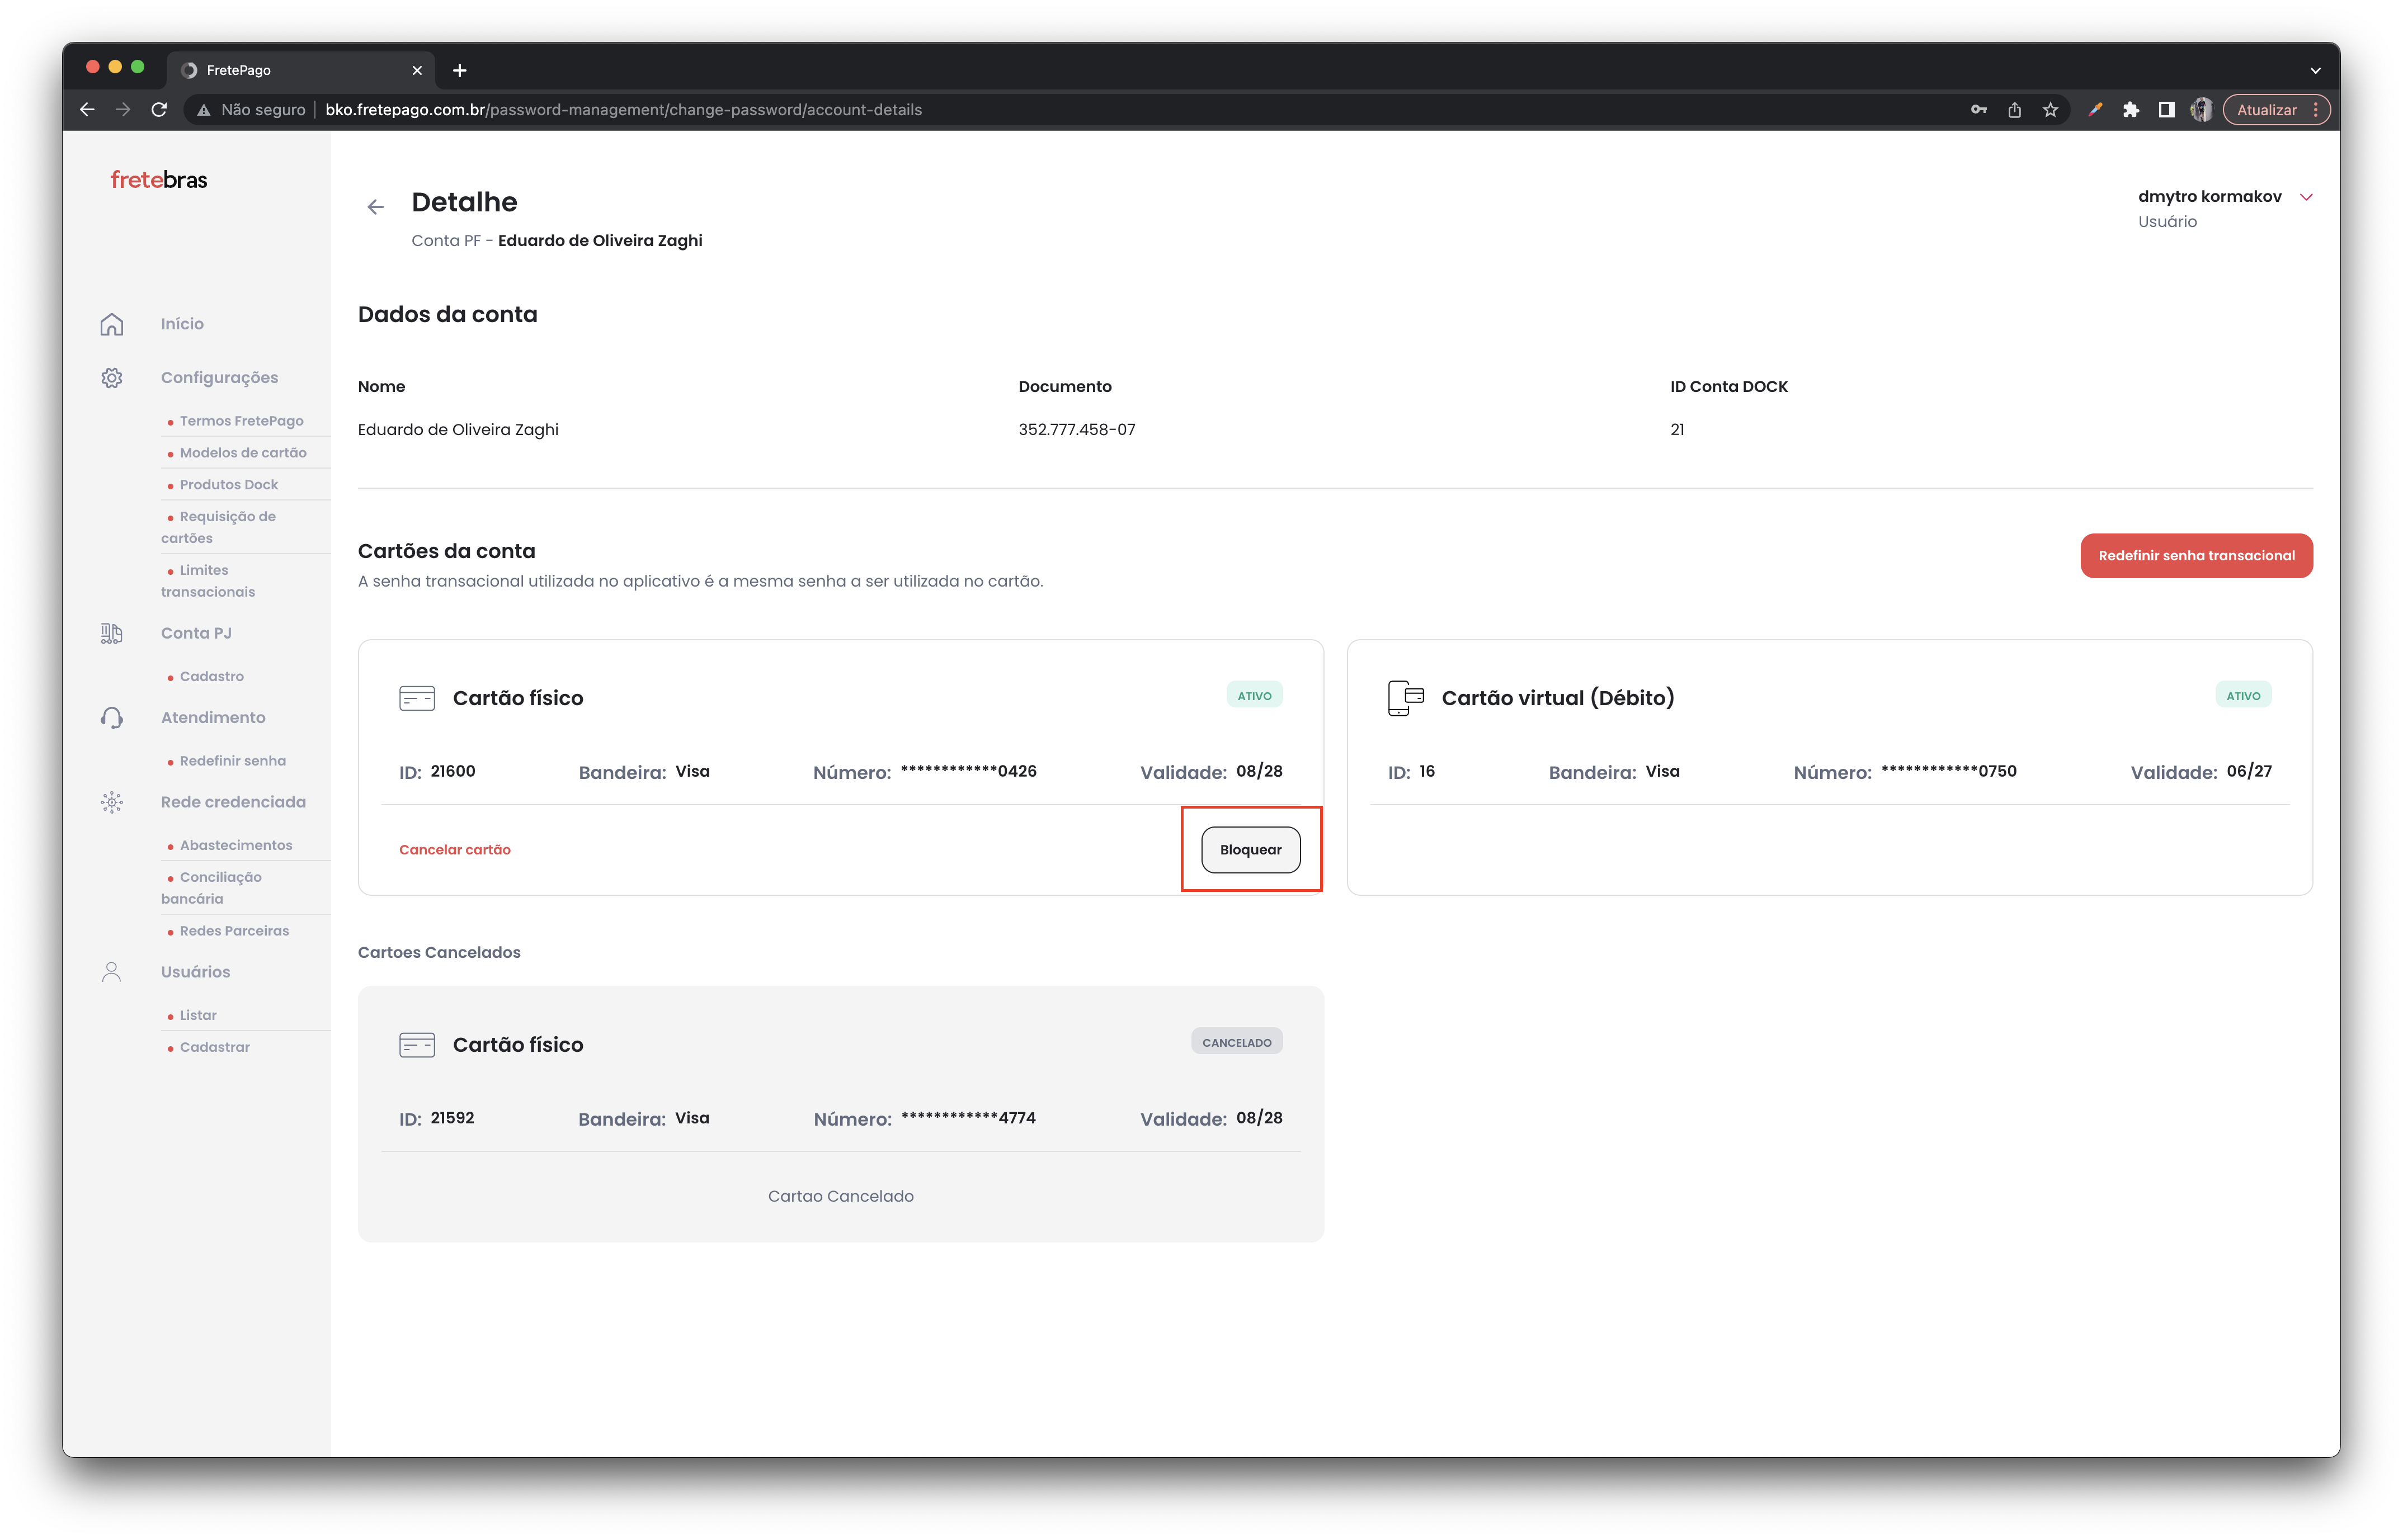Open Conciliação bancária submenu item
The image size is (2403, 1540).
click(x=212, y=888)
